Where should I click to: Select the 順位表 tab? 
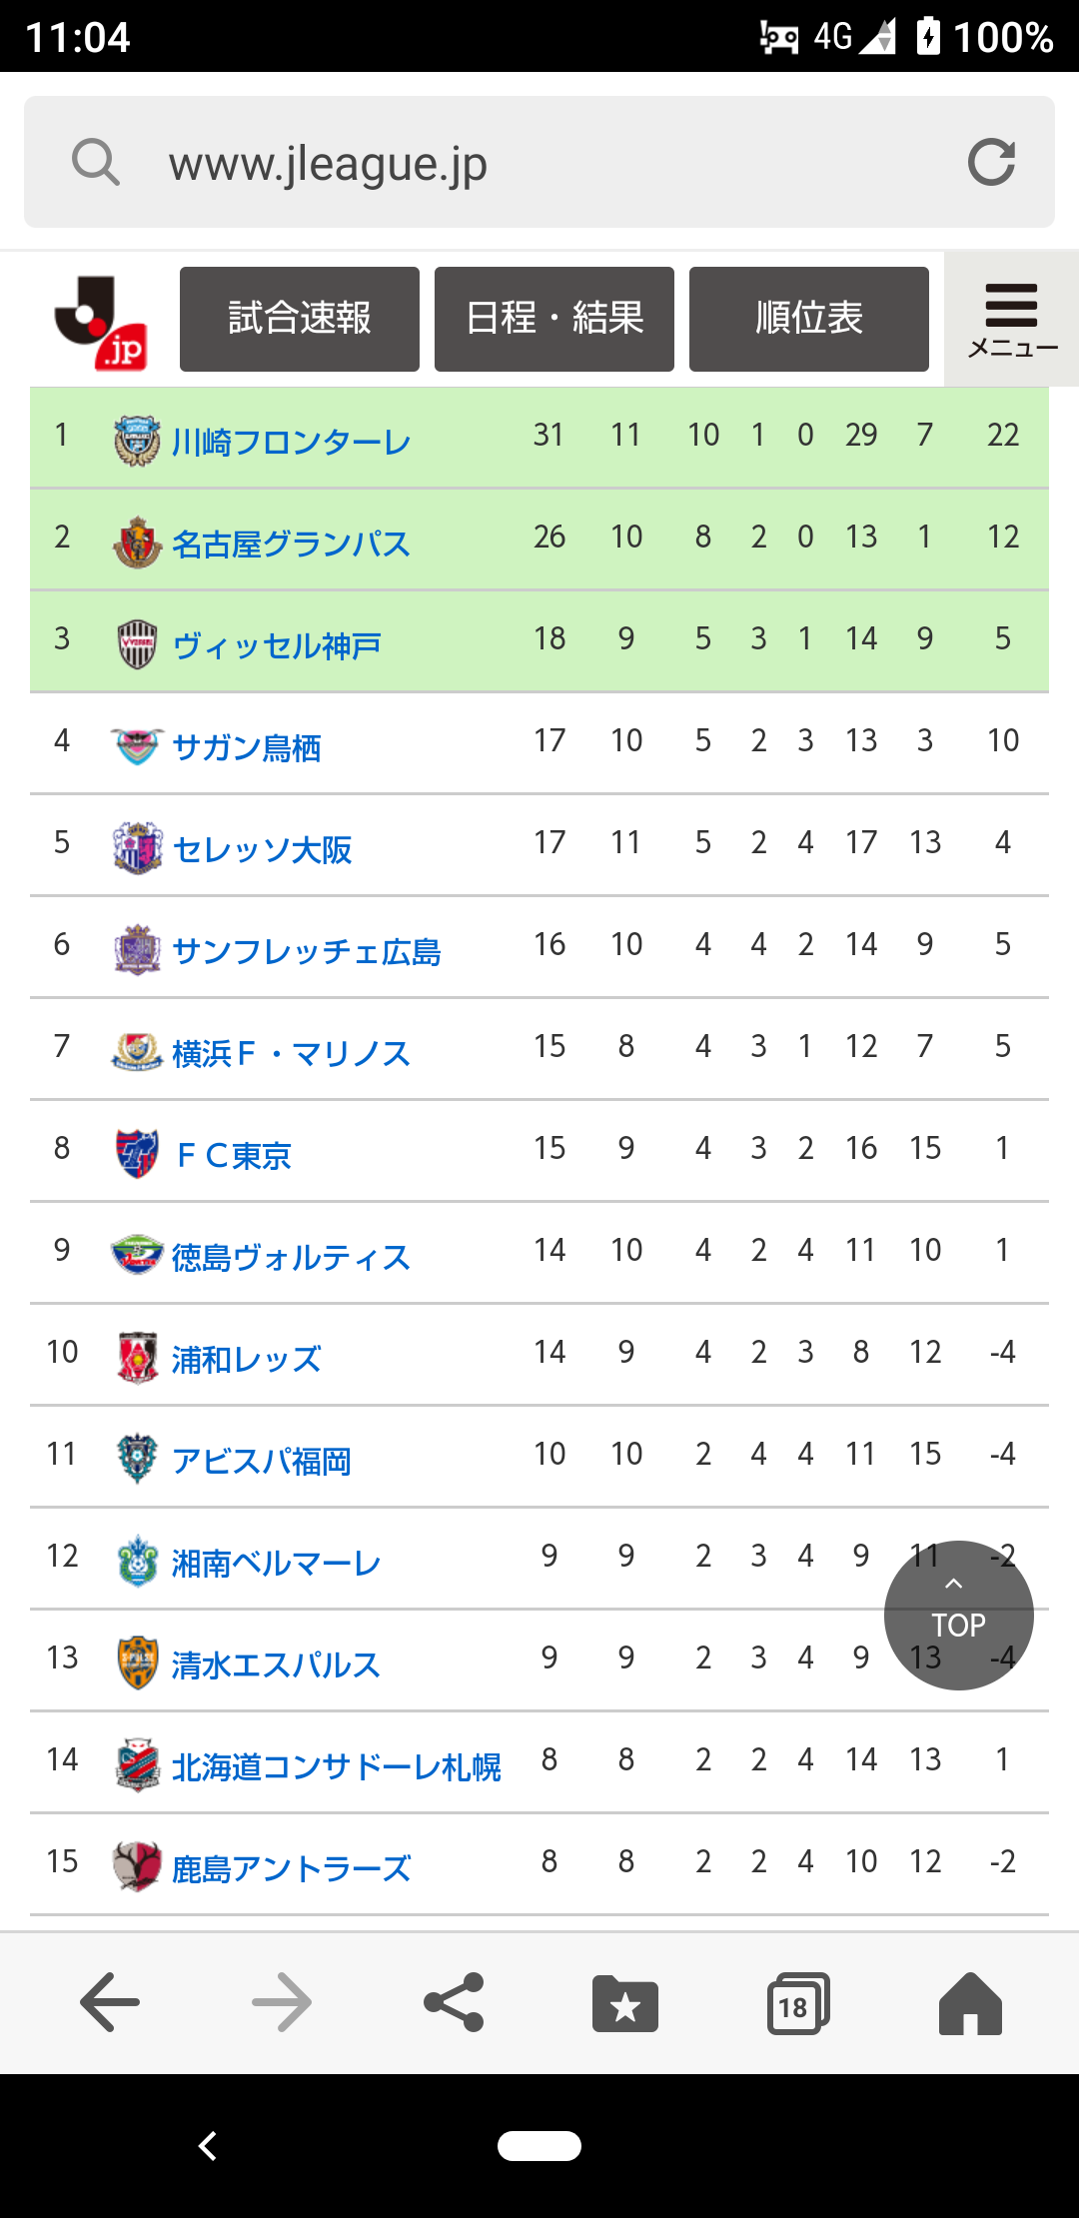click(x=809, y=319)
